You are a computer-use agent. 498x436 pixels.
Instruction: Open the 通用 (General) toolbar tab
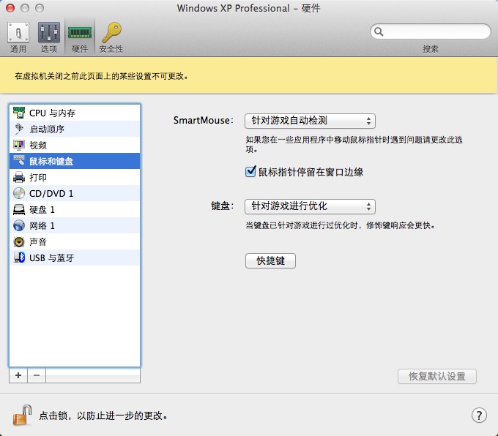coord(18,37)
